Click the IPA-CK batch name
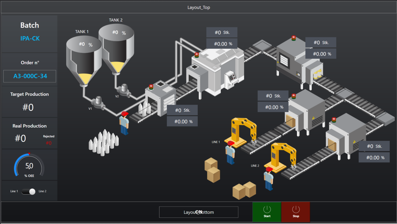397x224 pixels. point(30,39)
